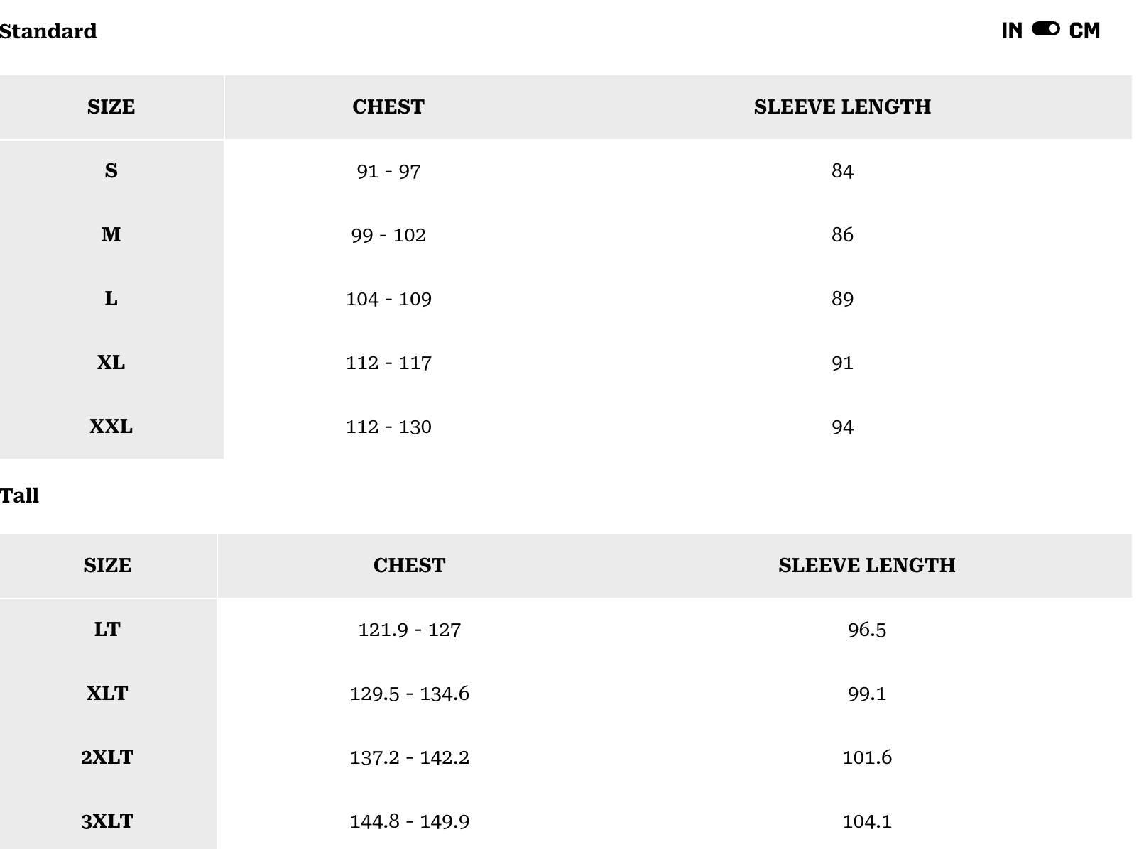1139x849 pixels.
Task: Click the CM unit label
Action: click(x=1084, y=31)
